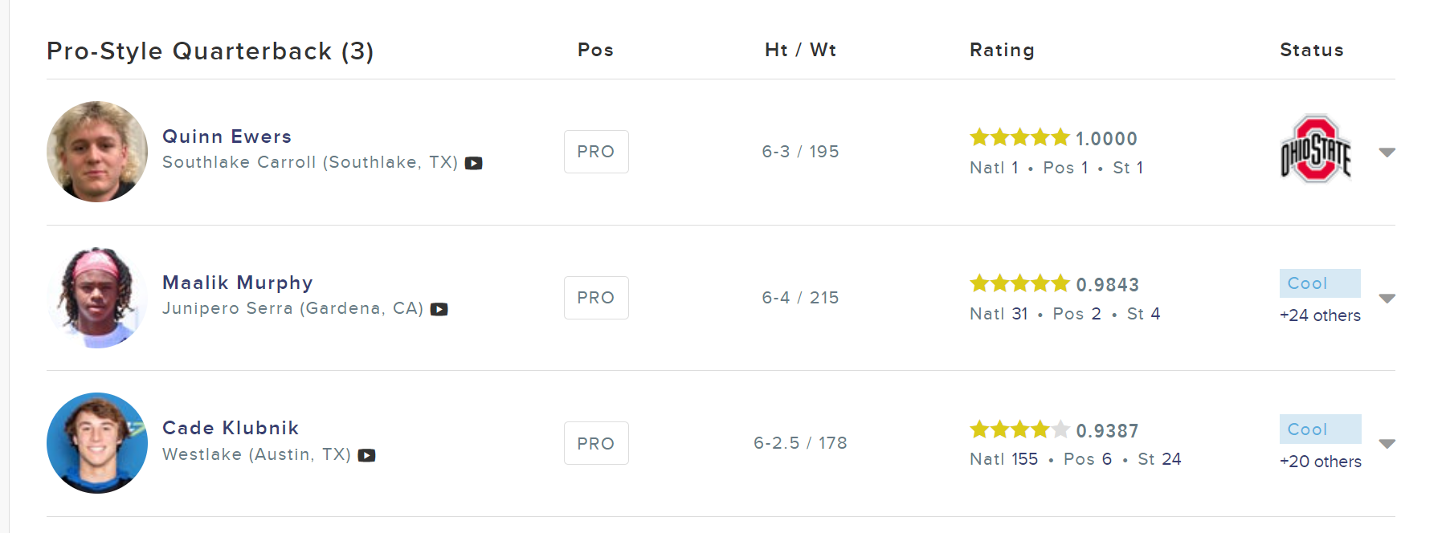1446x533 pixels.
Task: Play Quinn Ewers highlight video icon
Action: coord(474,163)
